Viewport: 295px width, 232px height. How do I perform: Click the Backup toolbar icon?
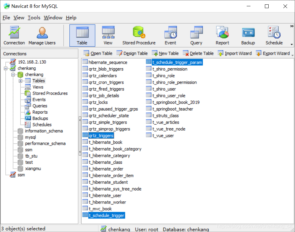point(248,35)
